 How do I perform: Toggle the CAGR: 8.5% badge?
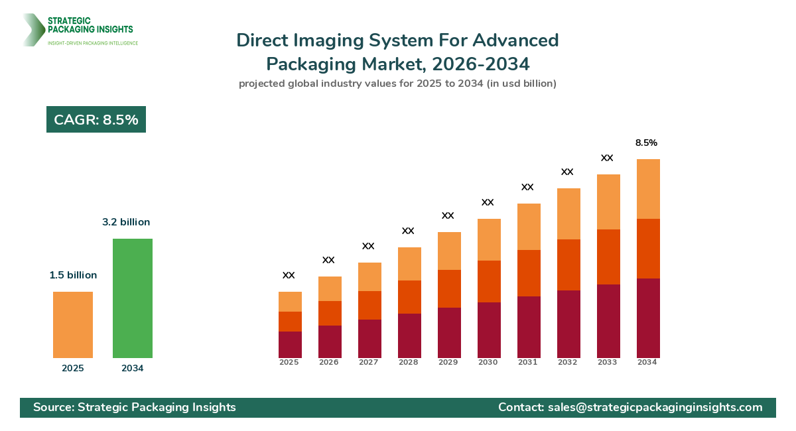tap(96, 119)
